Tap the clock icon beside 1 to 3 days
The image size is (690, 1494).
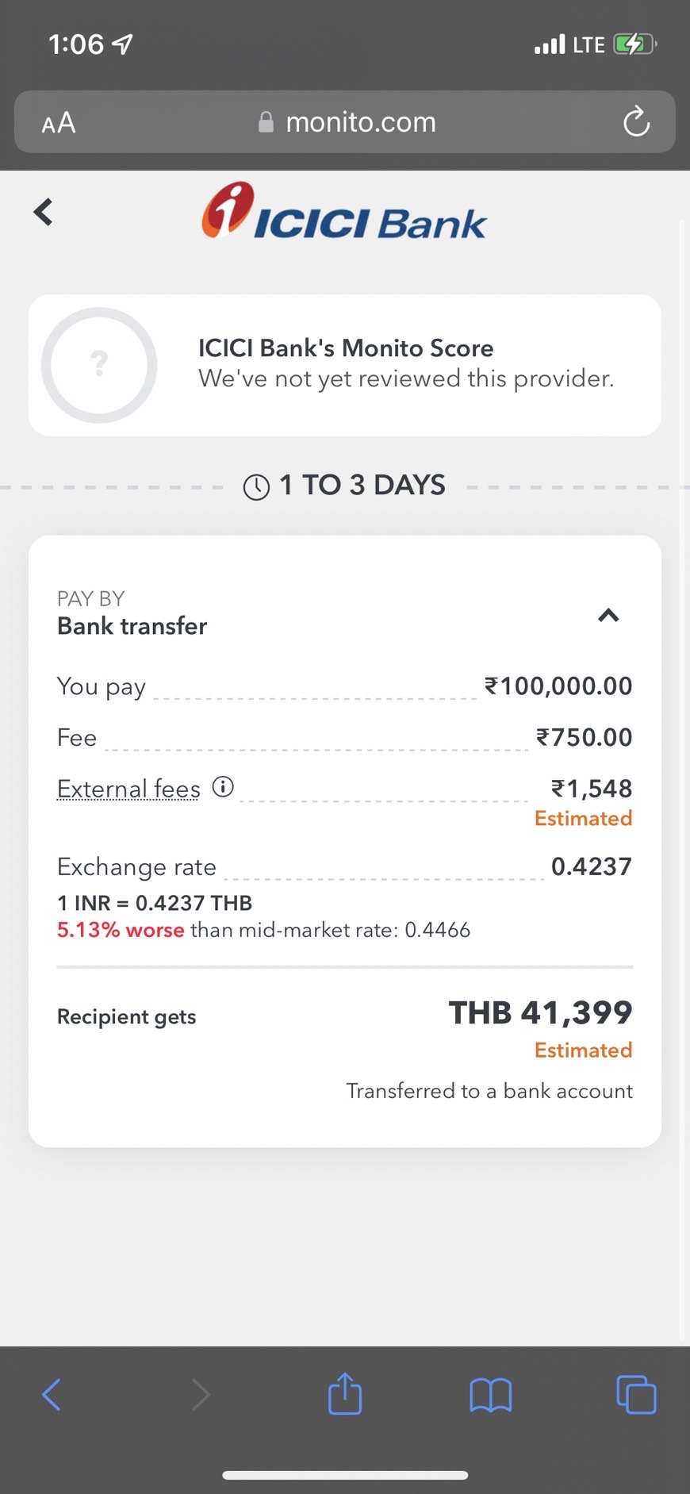(x=256, y=486)
